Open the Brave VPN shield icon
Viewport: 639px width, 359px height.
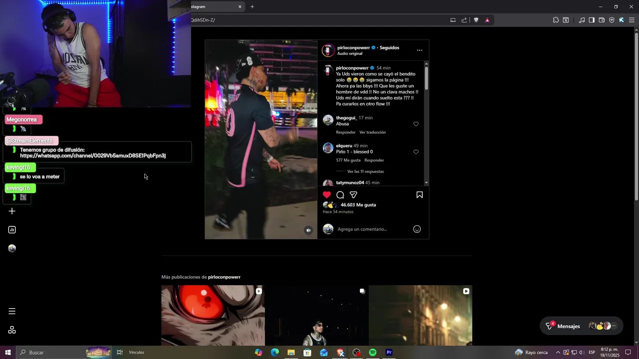click(612, 20)
